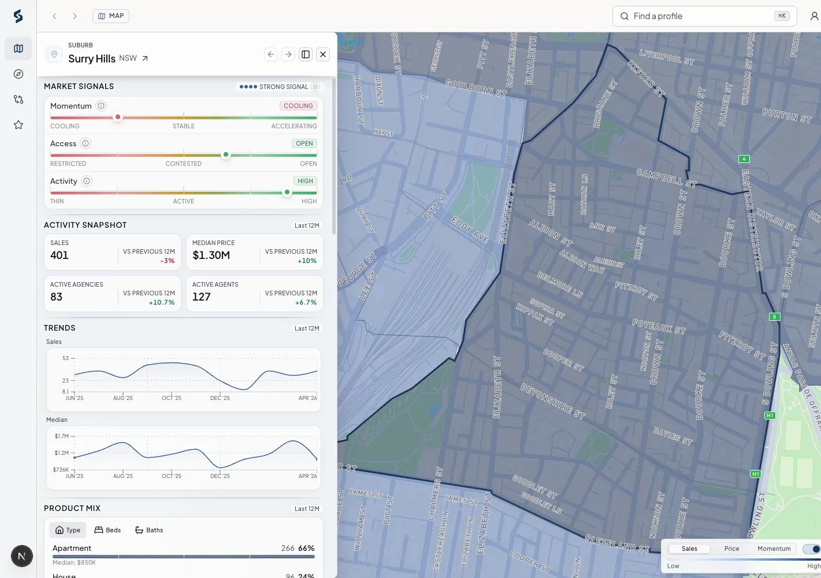Open the compare sidebar icon
Viewport: 821px width, 578px height.
pyautogui.click(x=18, y=99)
